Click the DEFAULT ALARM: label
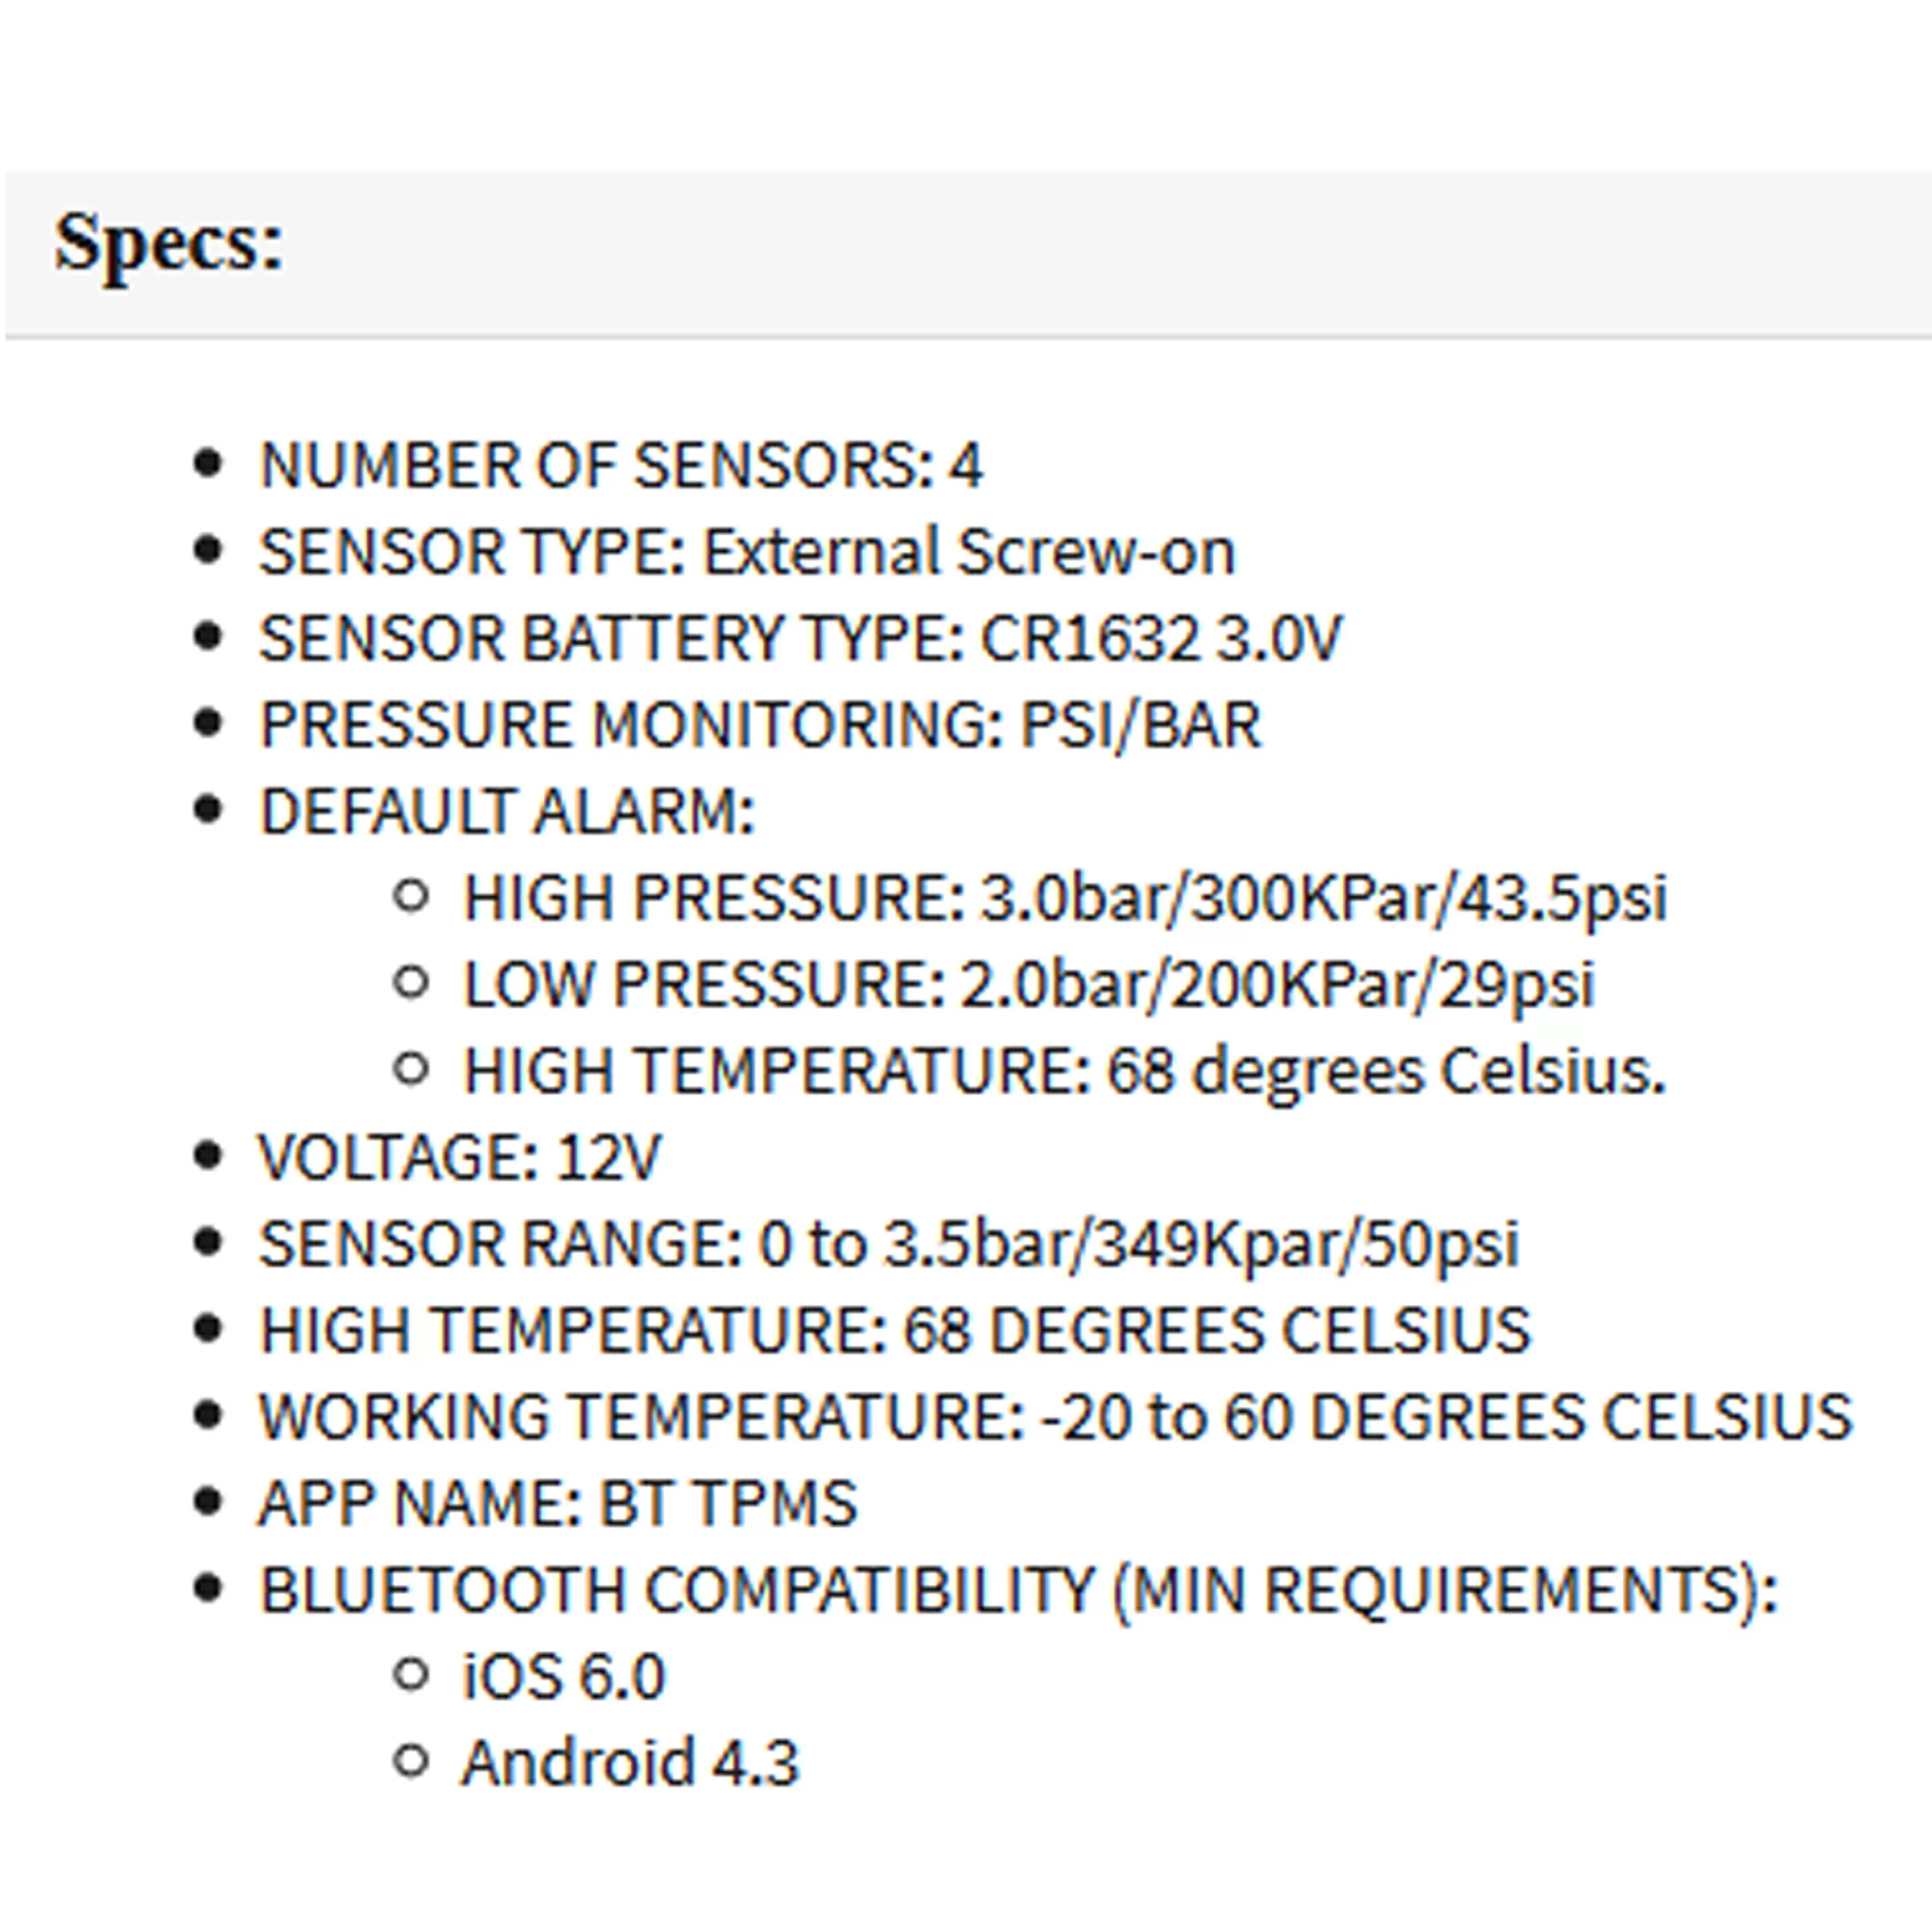 [507, 811]
